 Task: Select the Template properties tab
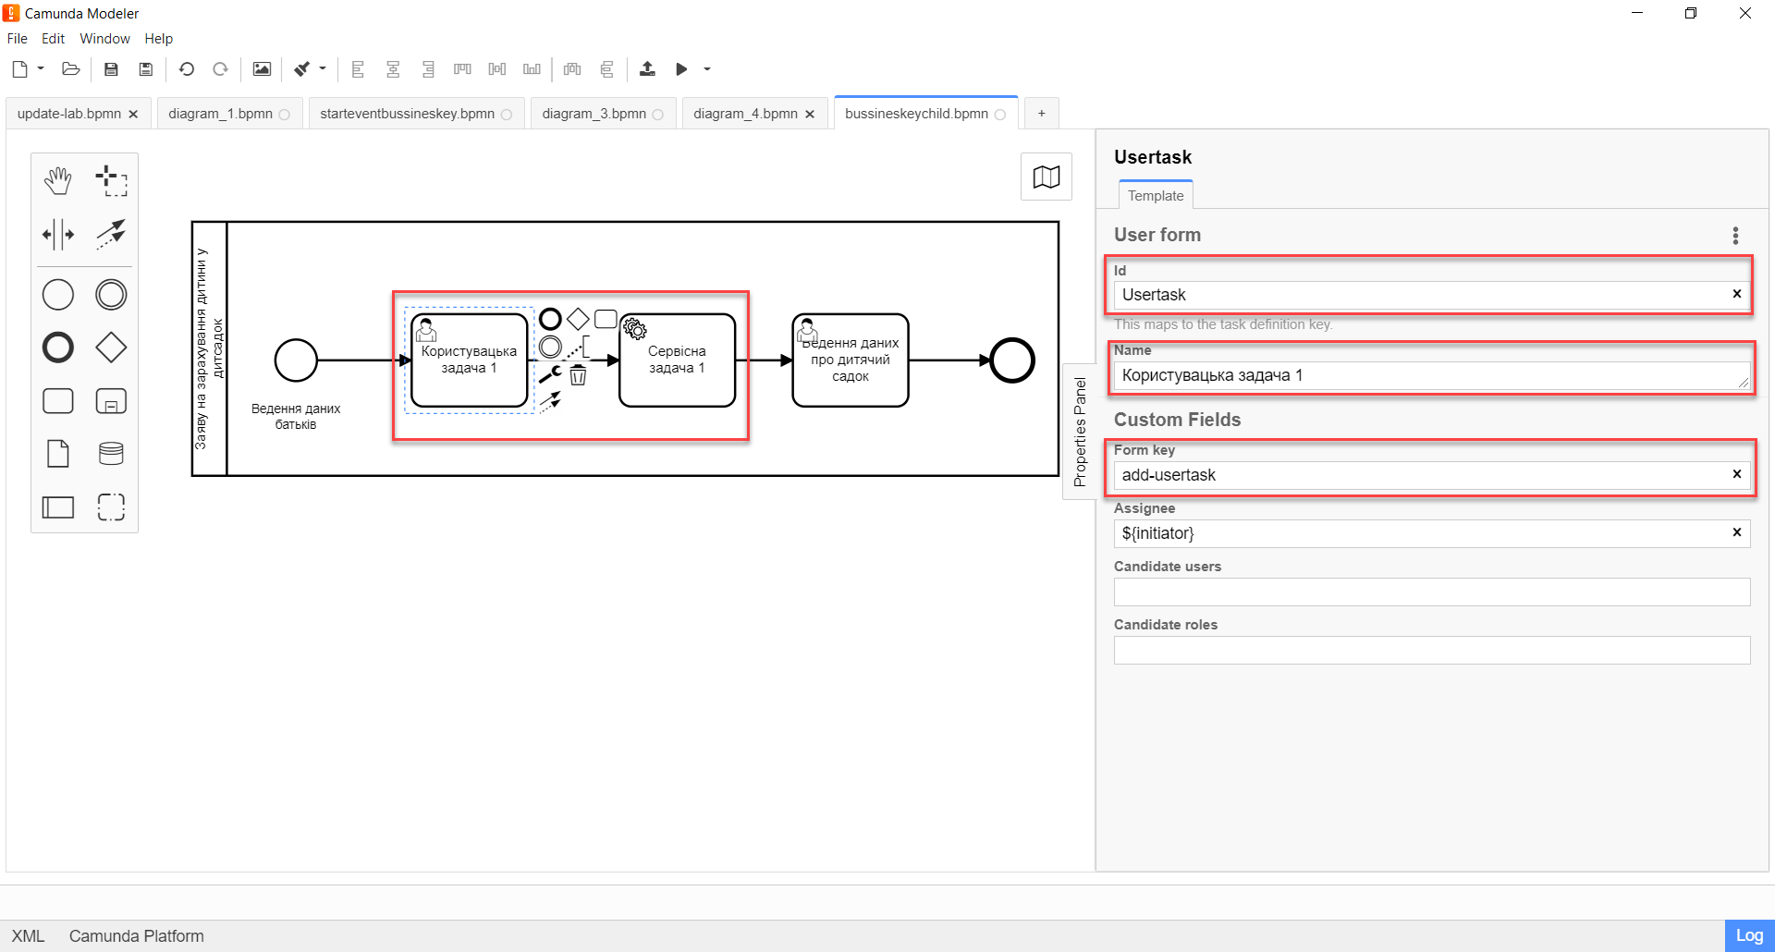pos(1156,195)
